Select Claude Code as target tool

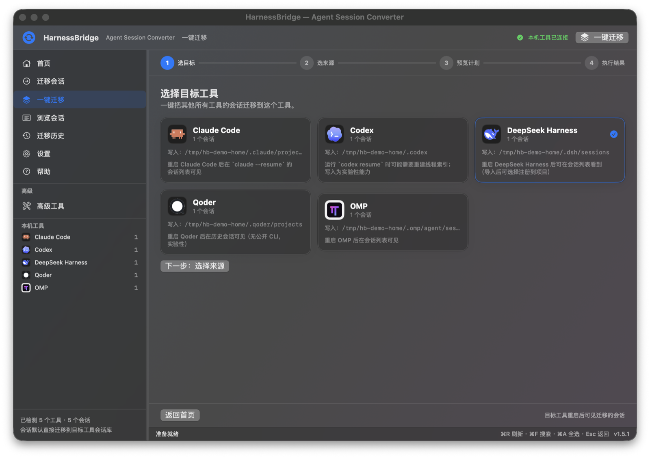[x=236, y=150]
